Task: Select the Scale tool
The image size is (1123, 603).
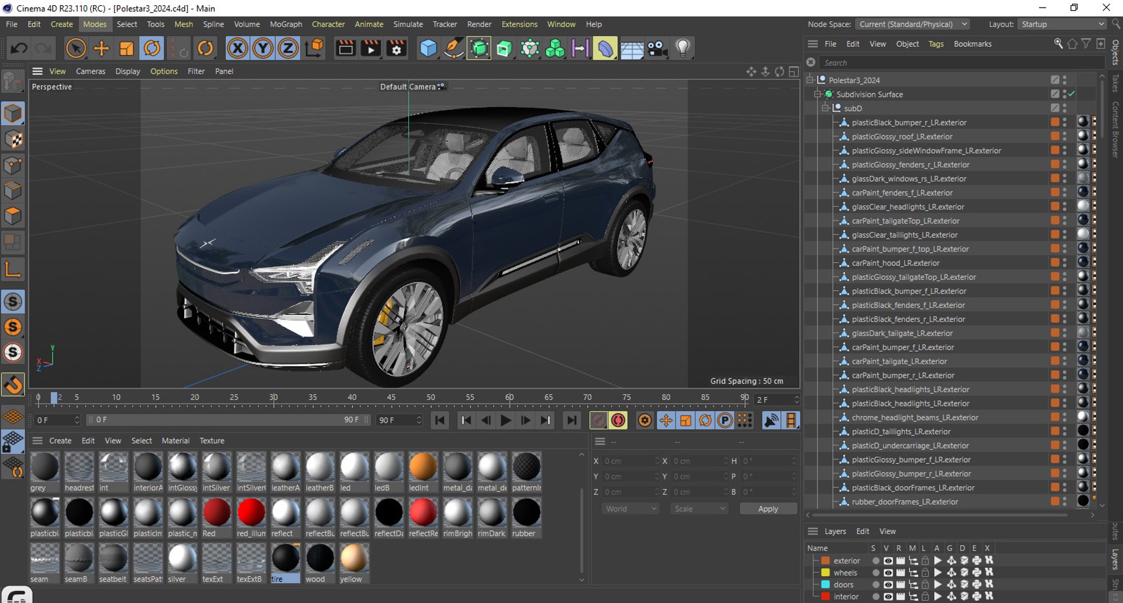Action: [x=126, y=48]
